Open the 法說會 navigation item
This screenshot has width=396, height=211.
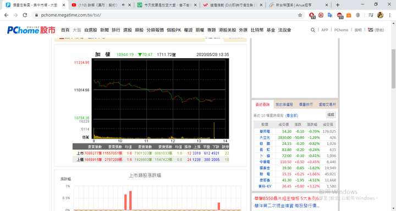pyautogui.click(x=285, y=30)
